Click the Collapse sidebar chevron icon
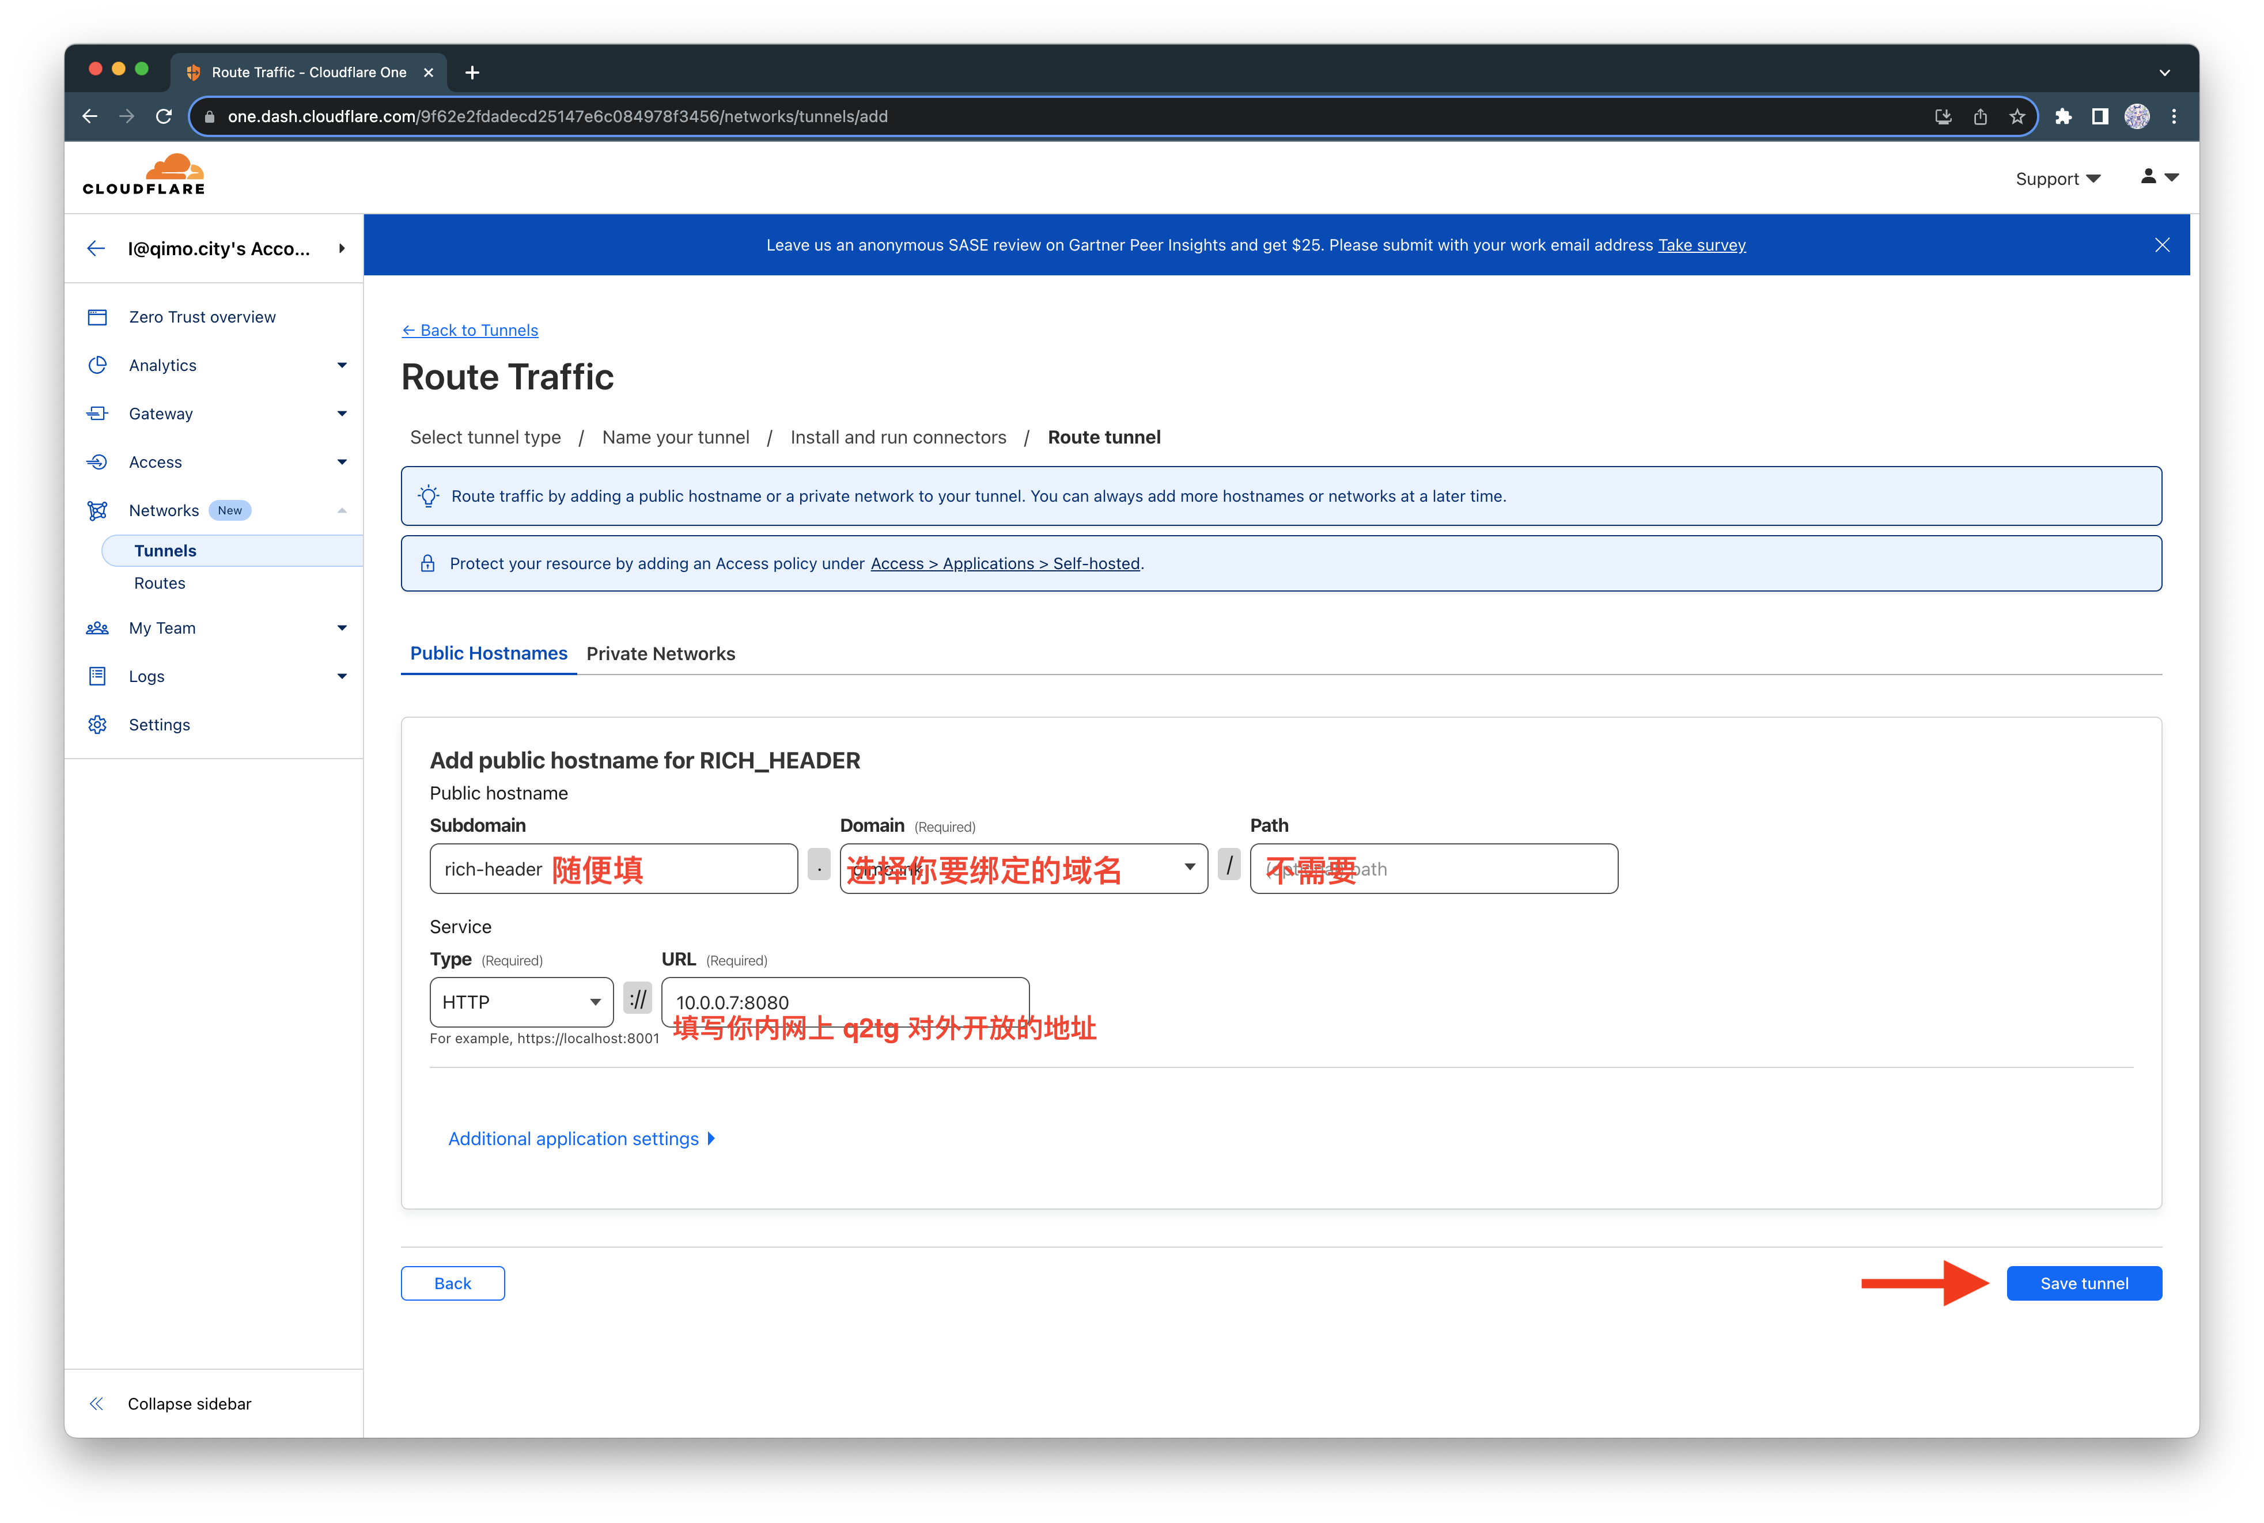The height and width of the screenshot is (1523, 2264). click(x=96, y=1404)
